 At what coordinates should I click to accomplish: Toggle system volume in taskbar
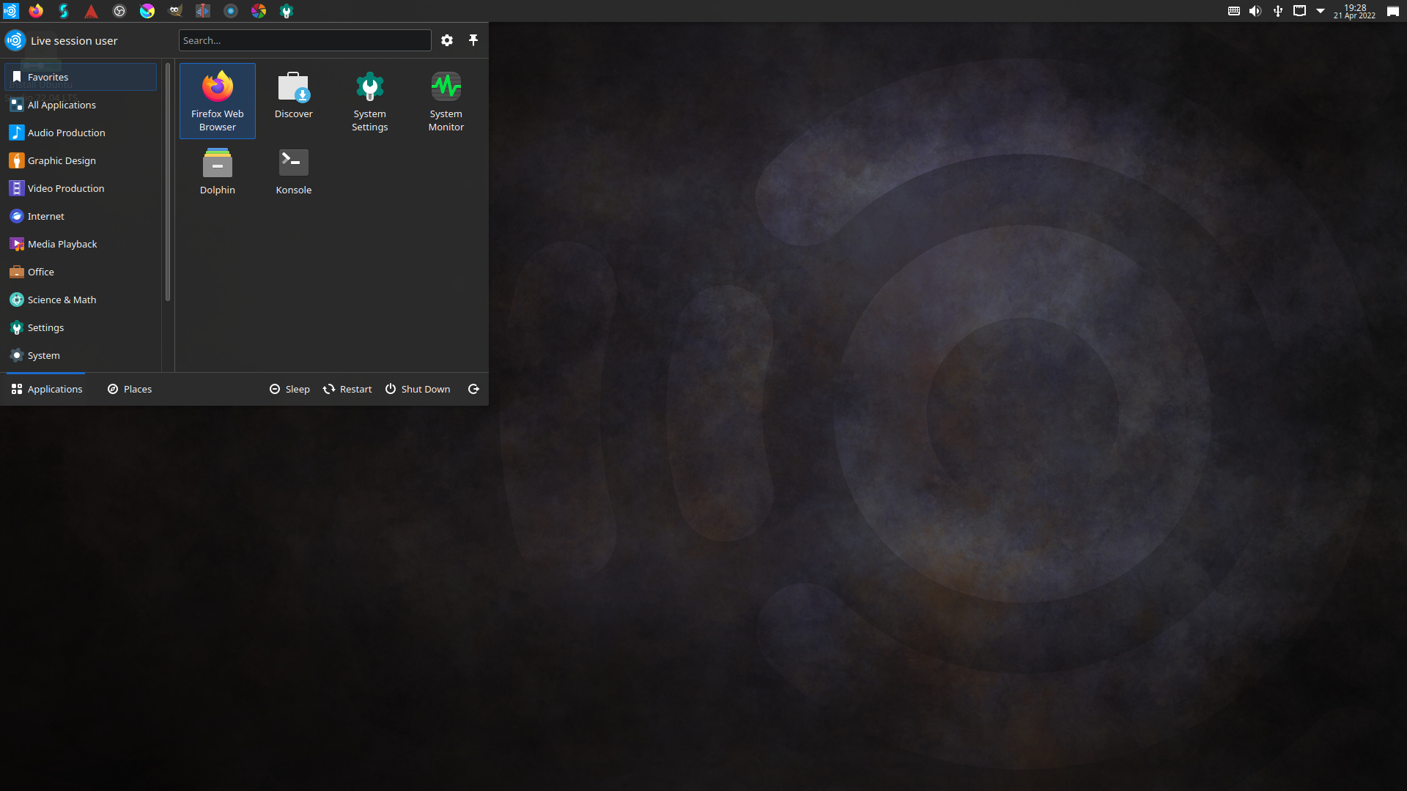pyautogui.click(x=1255, y=11)
